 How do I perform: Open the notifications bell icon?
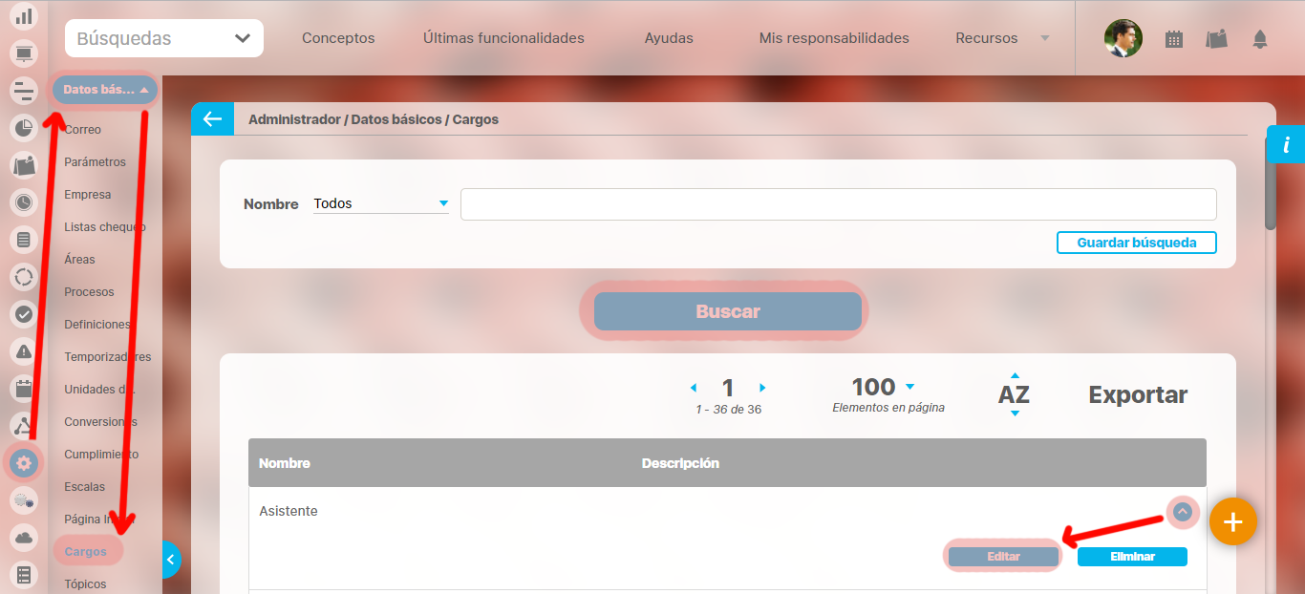point(1260,39)
